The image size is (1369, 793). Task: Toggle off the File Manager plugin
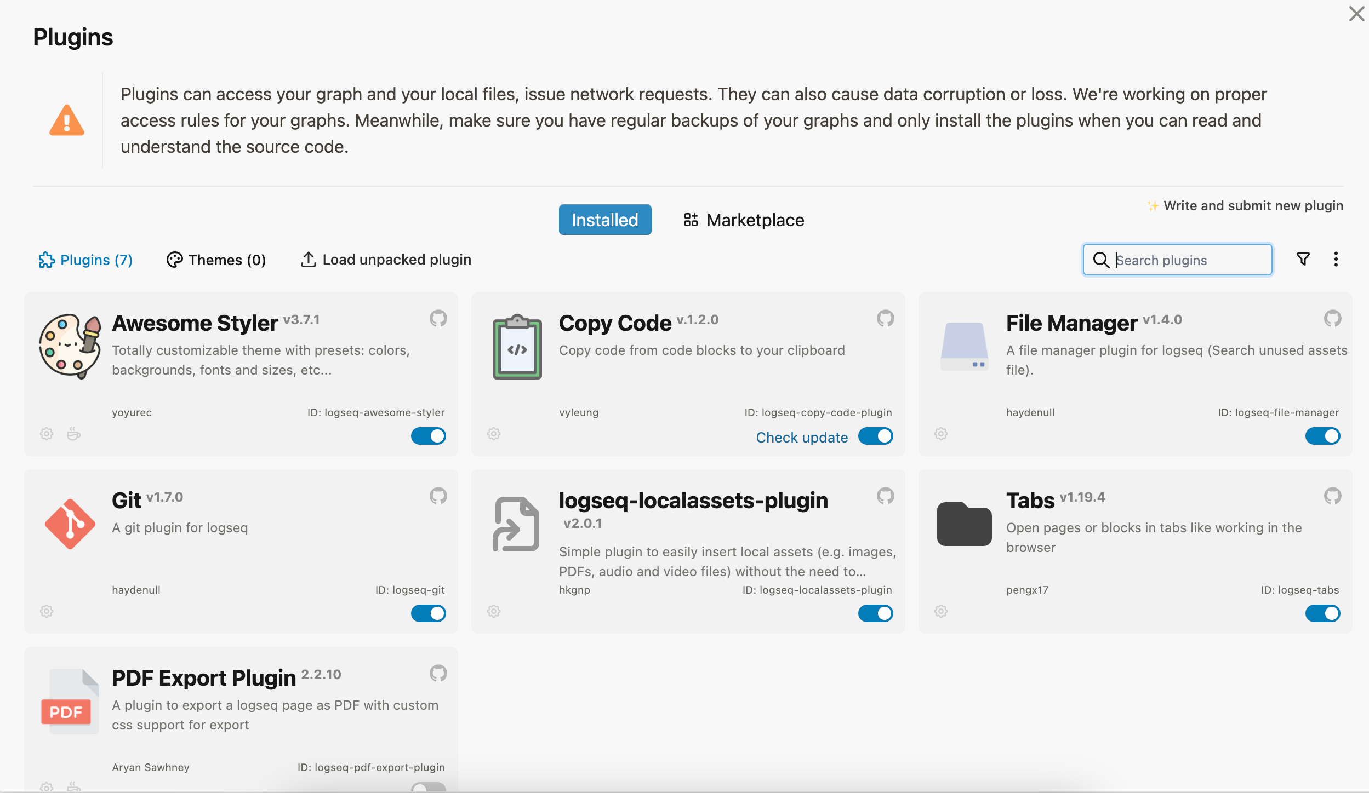point(1322,436)
